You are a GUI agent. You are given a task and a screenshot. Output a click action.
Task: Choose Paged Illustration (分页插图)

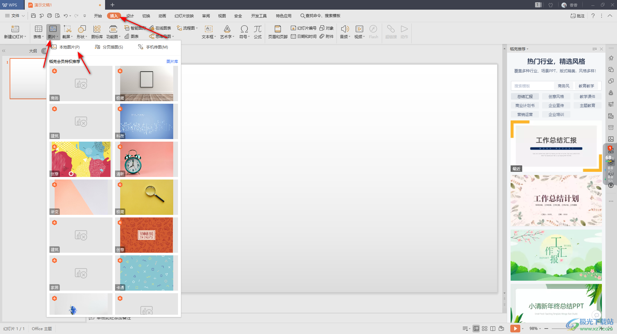point(109,47)
